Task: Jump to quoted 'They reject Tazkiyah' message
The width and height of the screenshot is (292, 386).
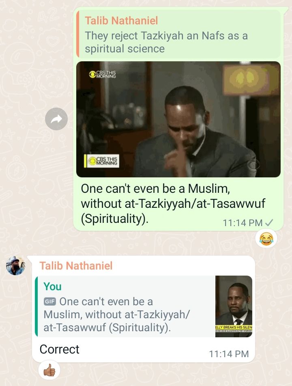Action: [178, 34]
